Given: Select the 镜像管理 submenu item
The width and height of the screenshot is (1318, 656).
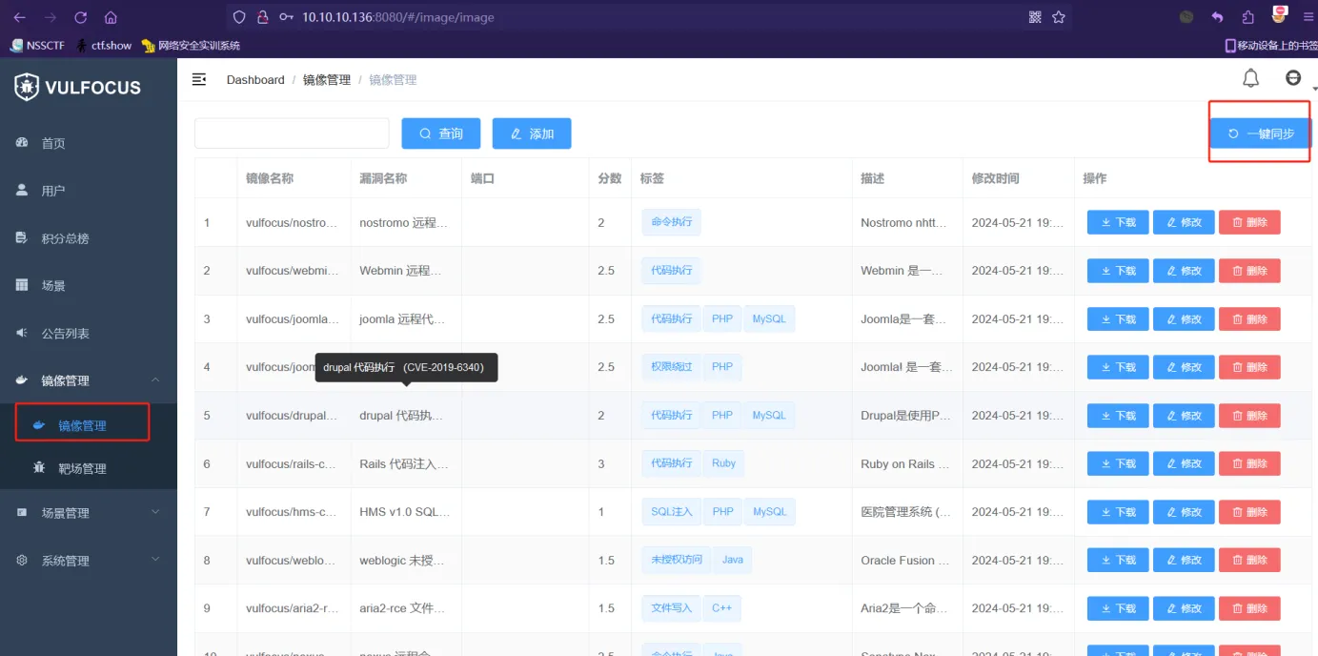Looking at the screenshot, I should tap(82, 425).
